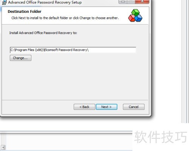Click the Destination Folder heading
Image resolution: width=189 pixels, height=151 pixels.
[25, 11]
